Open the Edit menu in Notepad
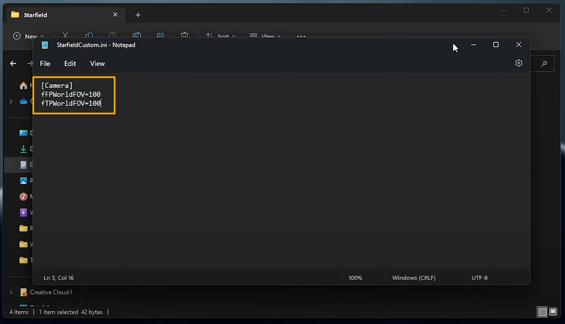The image size is (565, 324). tap(70, 64)
